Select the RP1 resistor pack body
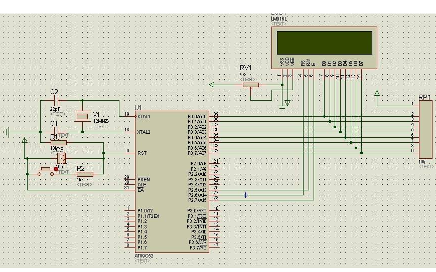 [x=425, y=130]
